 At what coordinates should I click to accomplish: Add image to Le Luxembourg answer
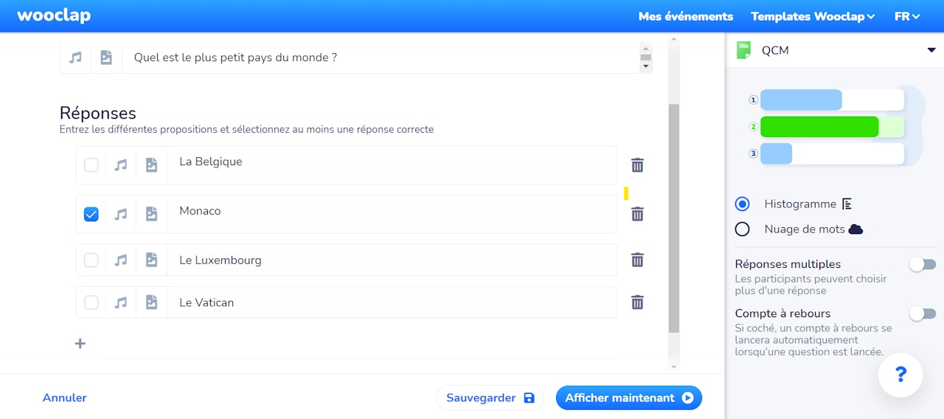[x=151, y=260]
